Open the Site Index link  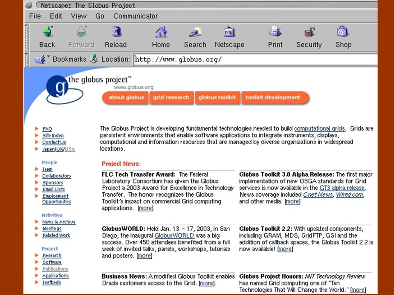(53, 136)
